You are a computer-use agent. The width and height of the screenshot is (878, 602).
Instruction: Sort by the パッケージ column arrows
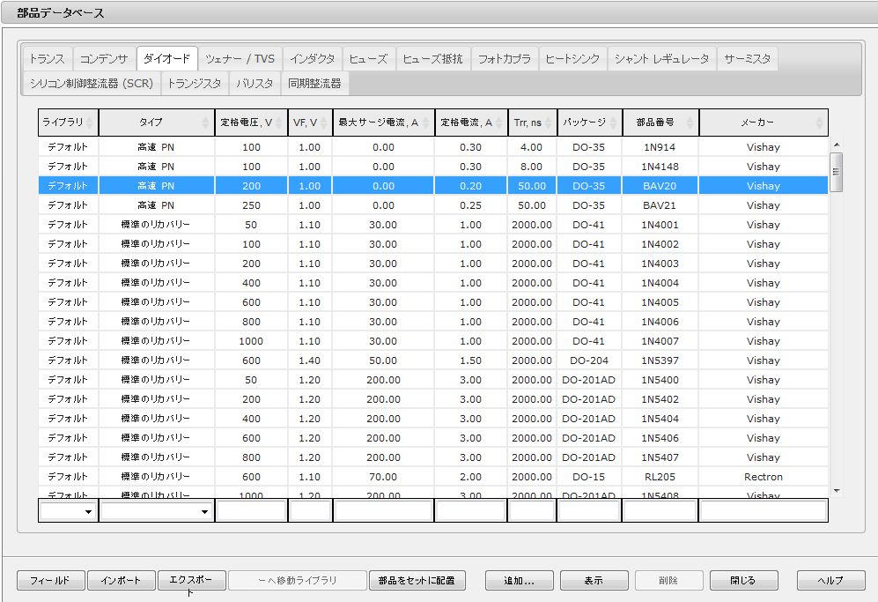pos(615,123)
